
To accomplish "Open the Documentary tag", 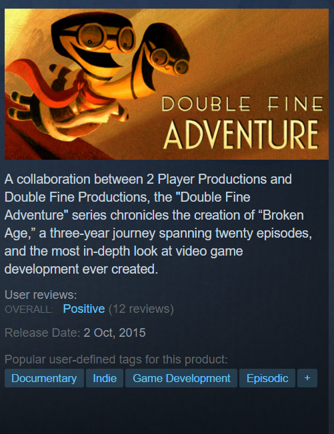I will click(x=44, y=378).
